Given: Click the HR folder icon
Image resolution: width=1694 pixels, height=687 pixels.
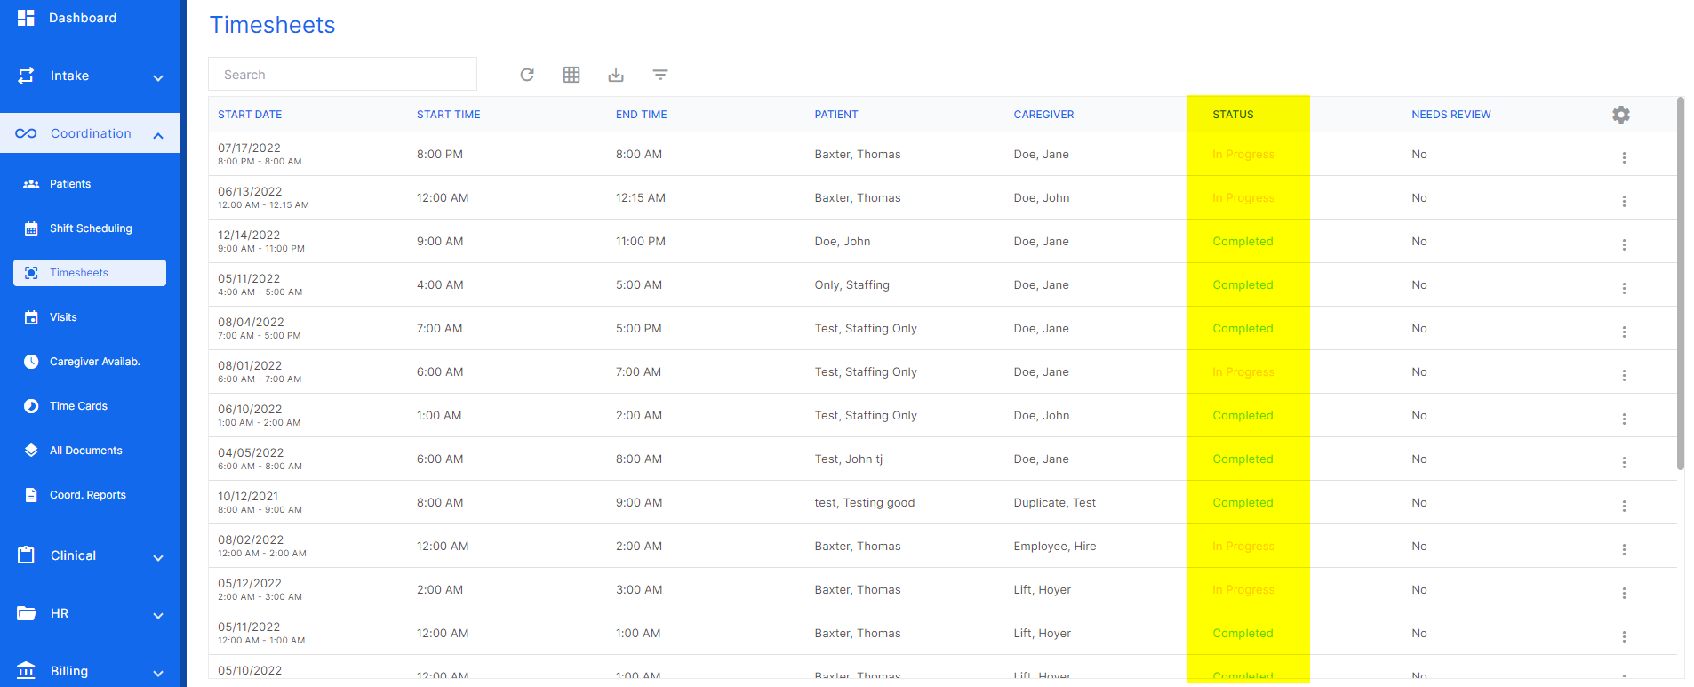Looking at the screenshot, I should (x=26, y=613).
